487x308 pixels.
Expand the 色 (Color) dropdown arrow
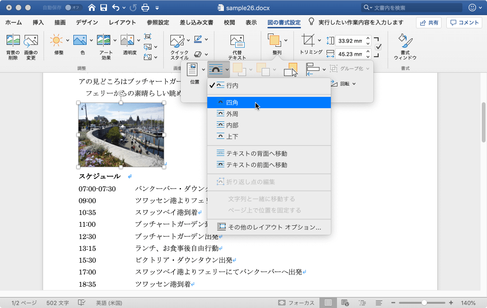[90, 41]
